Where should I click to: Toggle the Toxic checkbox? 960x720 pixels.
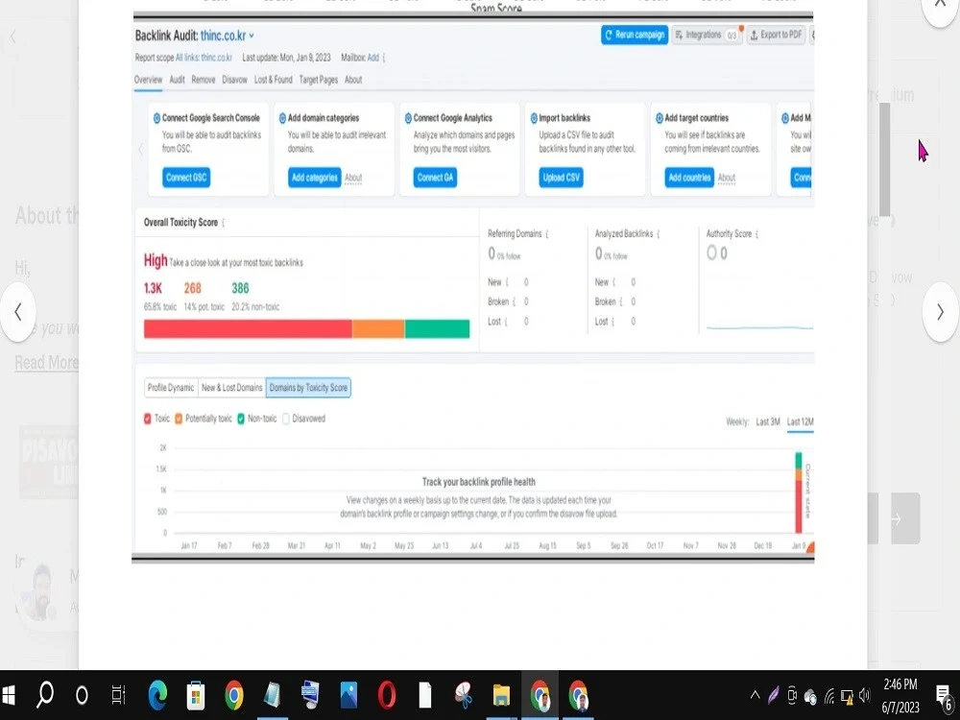pos(148,419)
